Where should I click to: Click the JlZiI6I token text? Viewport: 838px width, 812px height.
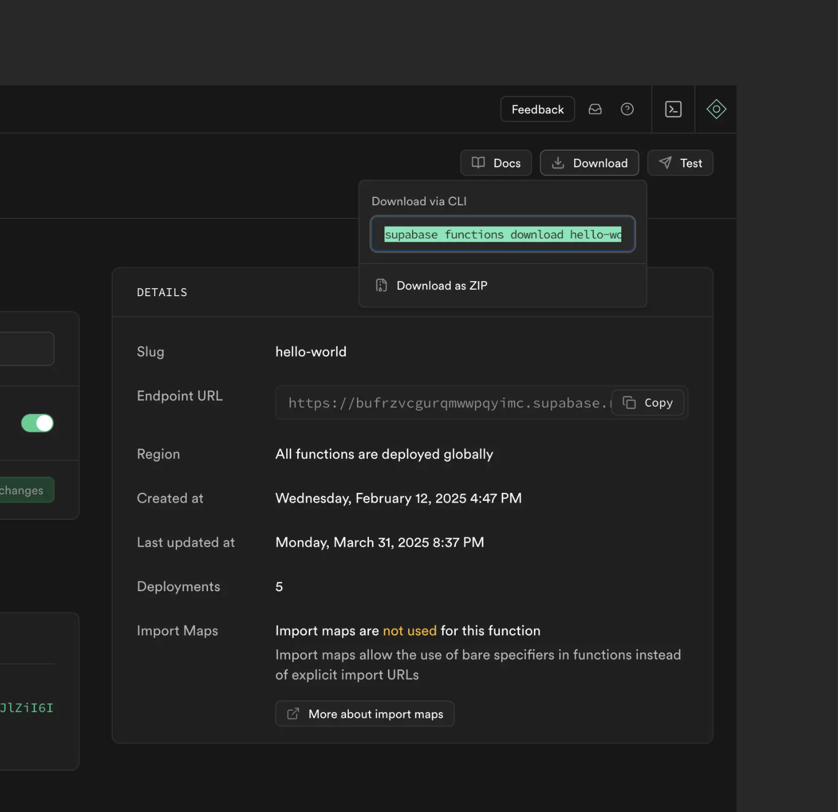26,708
